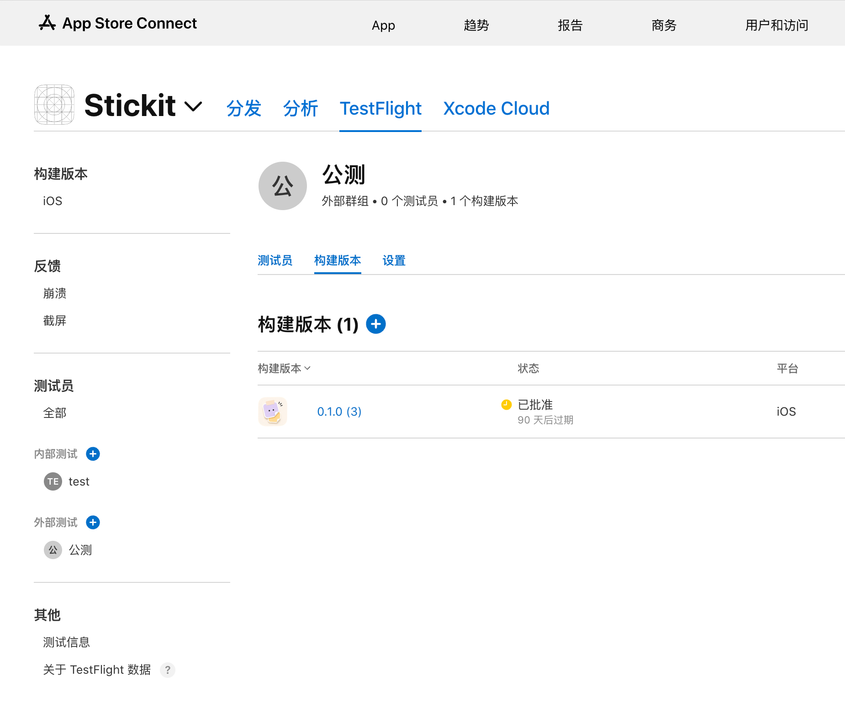Click the 已批准 status text
This screenshot has height=708, width=845.
coord(535,405)
